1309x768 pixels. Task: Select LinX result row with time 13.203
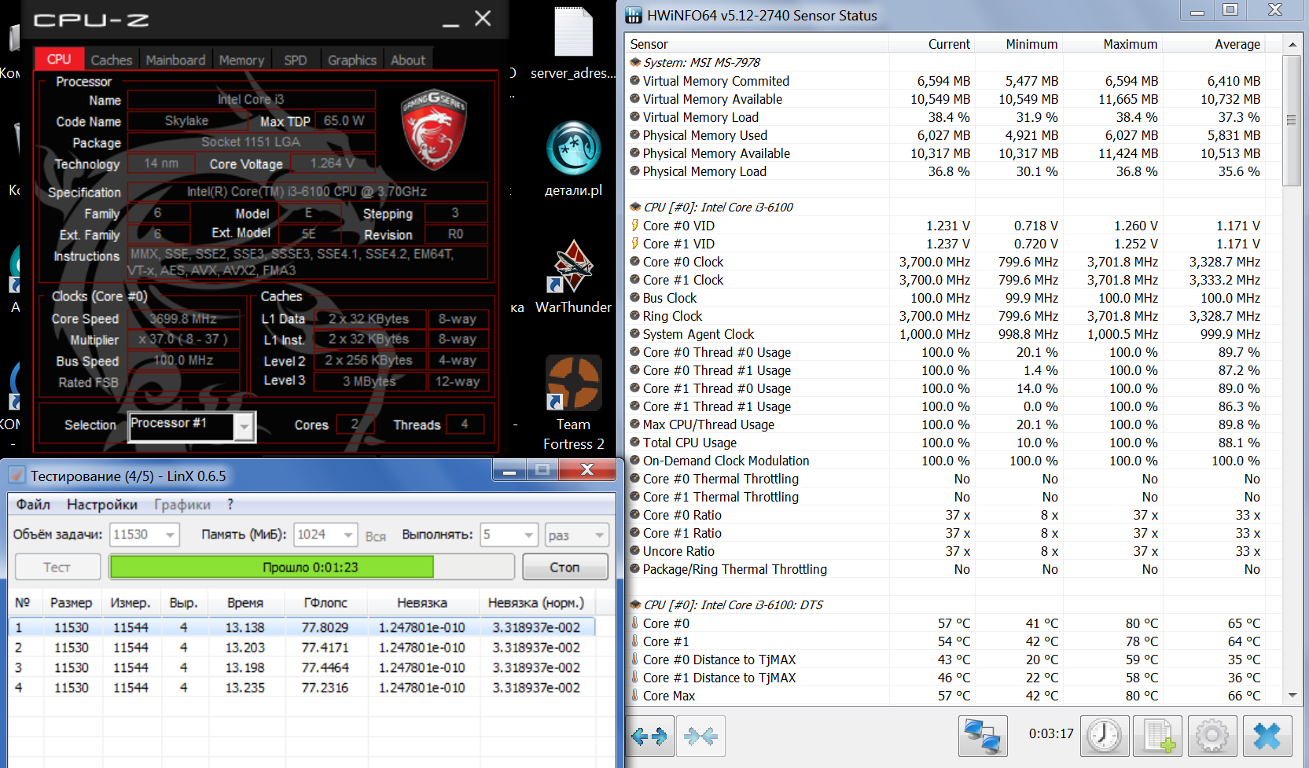pos(301,648)
